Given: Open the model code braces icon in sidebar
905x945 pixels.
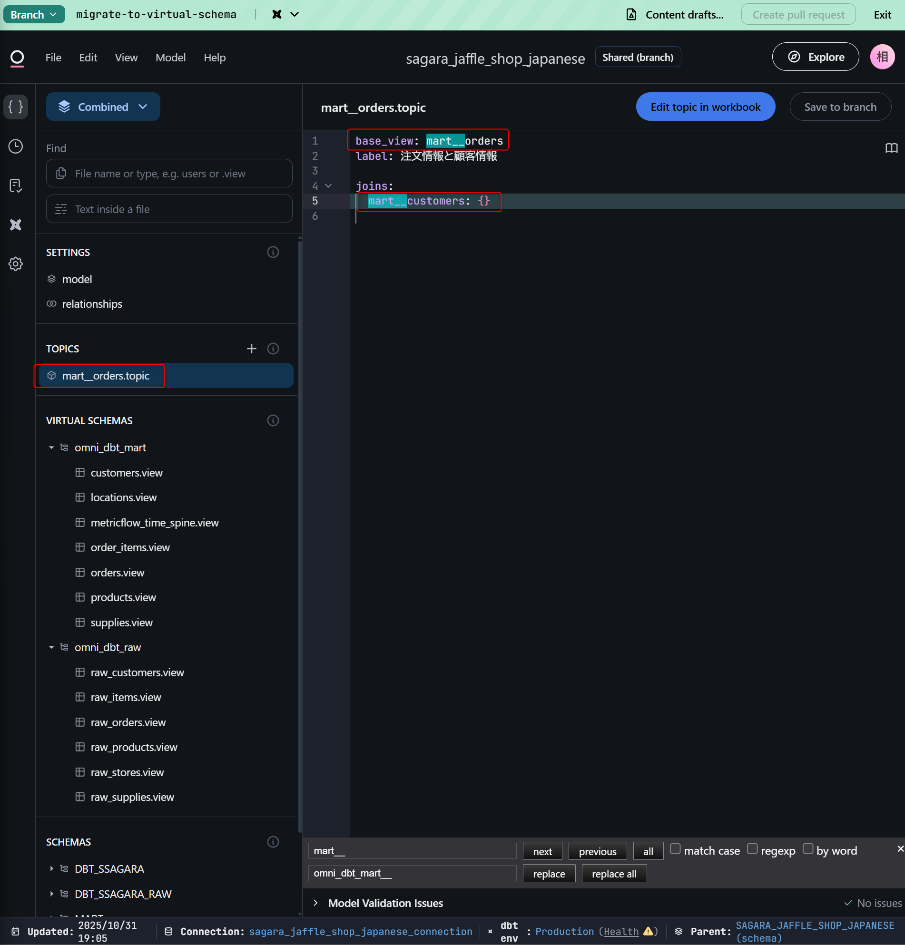Looking at the screenshot, I should click(15, 107).
